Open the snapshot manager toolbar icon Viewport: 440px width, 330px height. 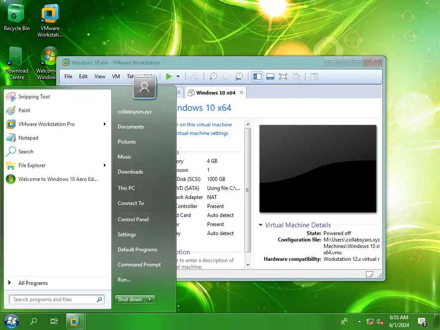239,76
